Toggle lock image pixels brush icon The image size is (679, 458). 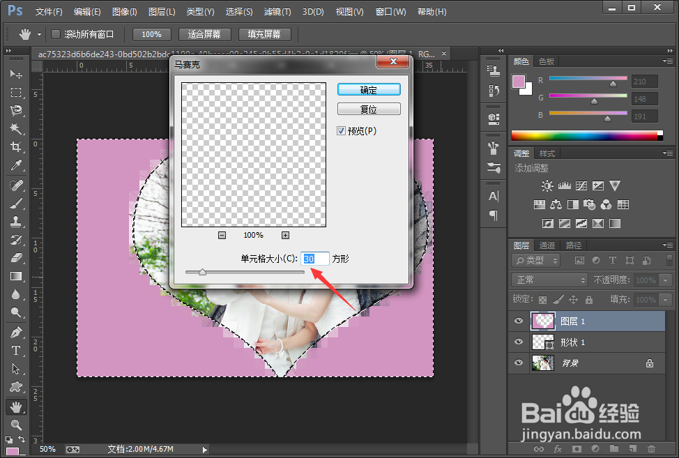[558, 300]
